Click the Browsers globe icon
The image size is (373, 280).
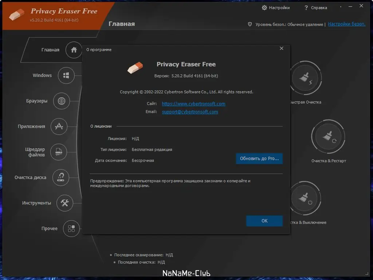click(61, 101)
